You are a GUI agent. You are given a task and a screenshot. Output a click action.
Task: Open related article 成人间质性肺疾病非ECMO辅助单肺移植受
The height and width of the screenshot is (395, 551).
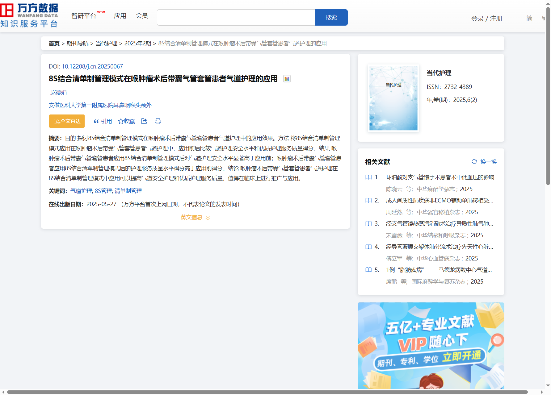coord(440,200)
